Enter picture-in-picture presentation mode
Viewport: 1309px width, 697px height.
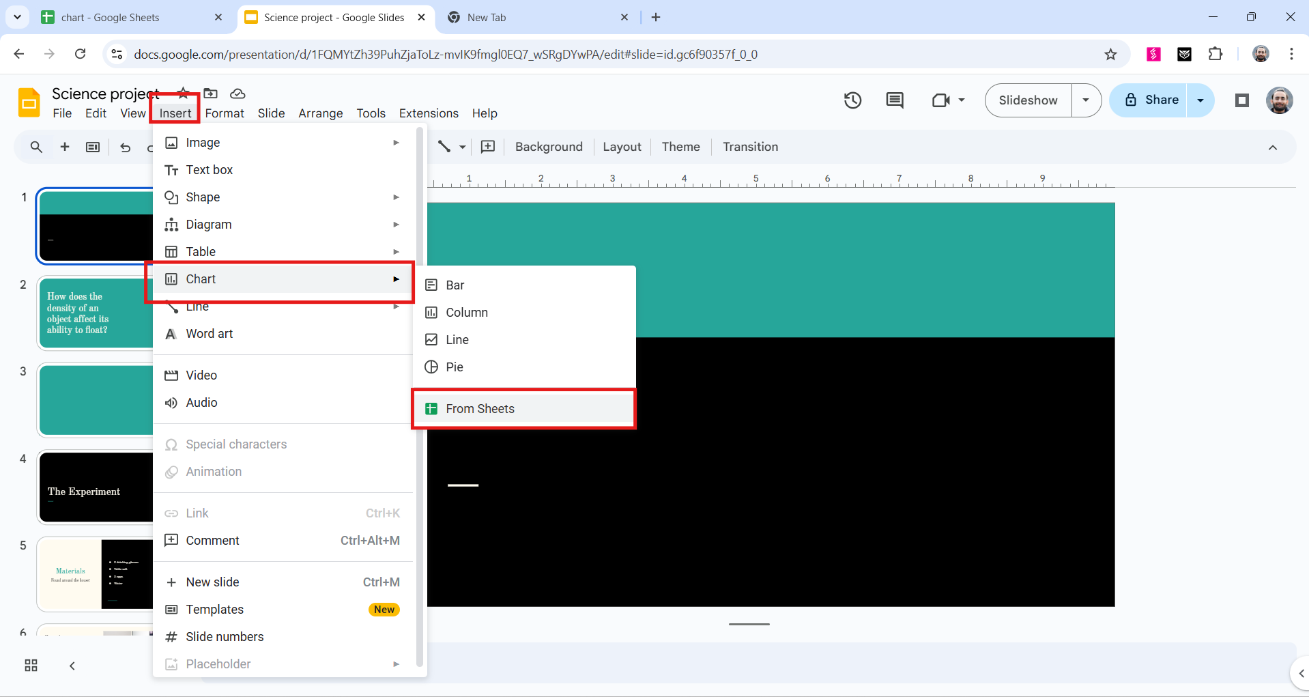1241,100
